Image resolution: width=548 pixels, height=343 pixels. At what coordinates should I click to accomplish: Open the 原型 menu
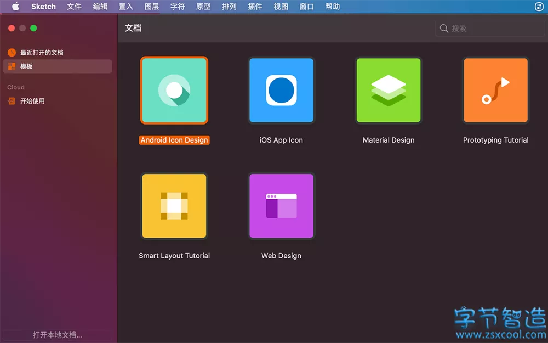(203, 6)
